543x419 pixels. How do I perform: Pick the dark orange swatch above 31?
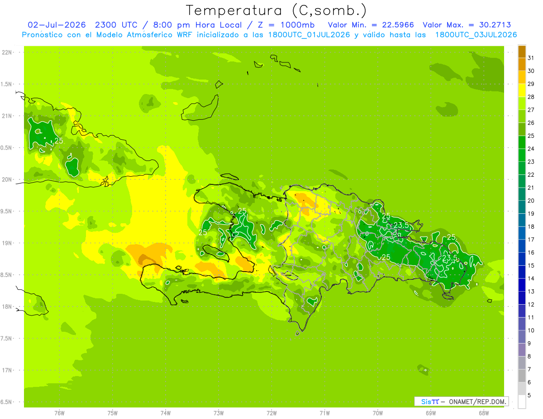[522, 52]
